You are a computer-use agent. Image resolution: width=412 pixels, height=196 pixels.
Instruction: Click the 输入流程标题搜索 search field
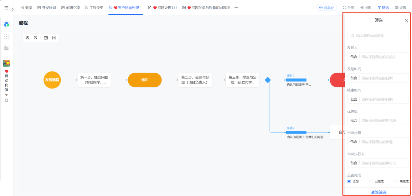(x=378, y=36)
